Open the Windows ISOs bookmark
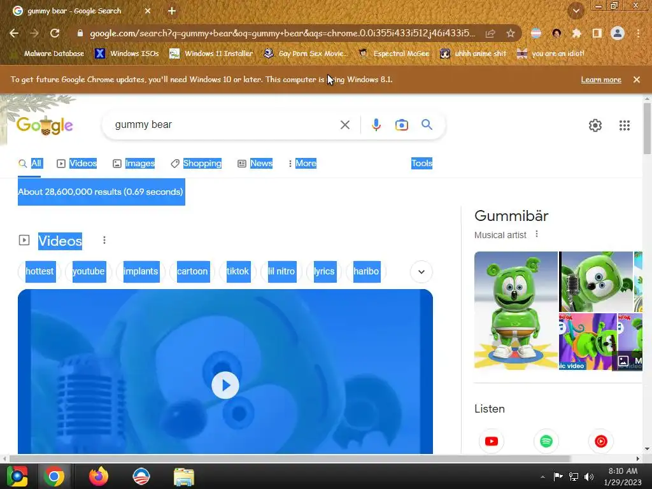652x489 pixels. (127, 53)
